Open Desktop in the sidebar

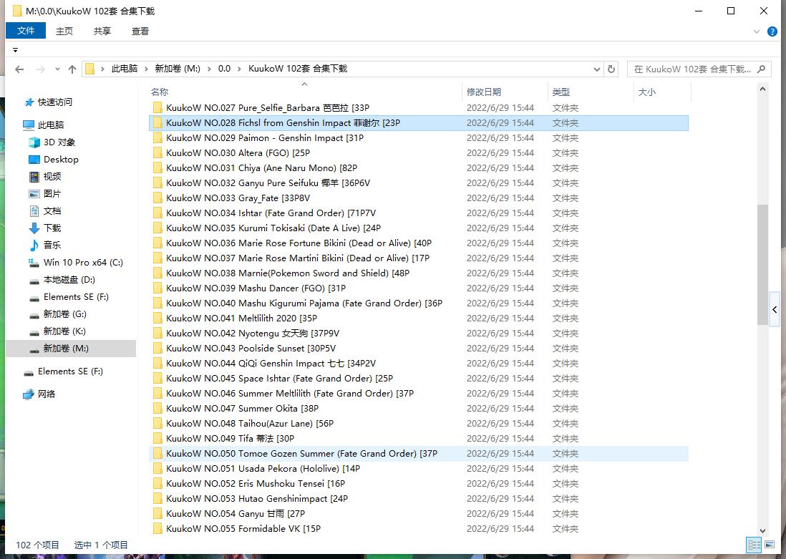[x=61, y=160]
